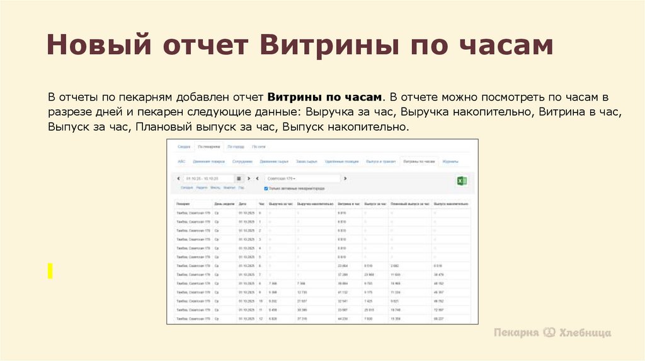The image size is (645, 361).
Task: Click the Выручка за час column header
Action: [281, 204]
